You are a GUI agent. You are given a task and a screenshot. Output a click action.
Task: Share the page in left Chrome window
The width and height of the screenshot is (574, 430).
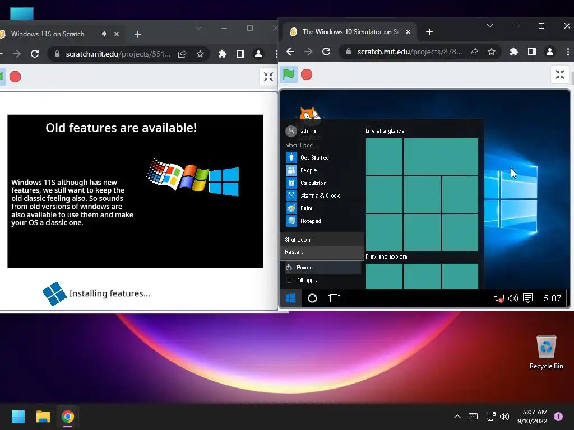click(x=182, y=54)
